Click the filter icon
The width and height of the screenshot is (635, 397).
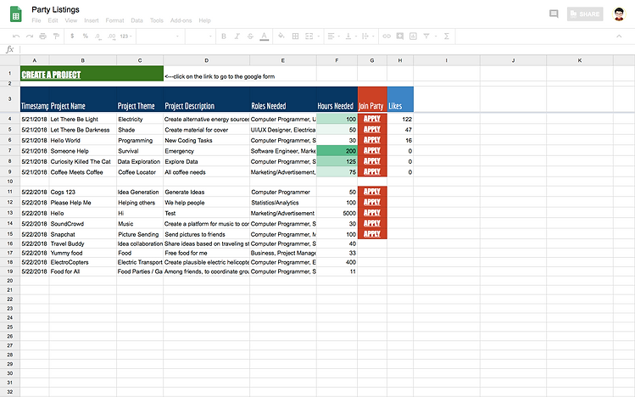[426, 36]
